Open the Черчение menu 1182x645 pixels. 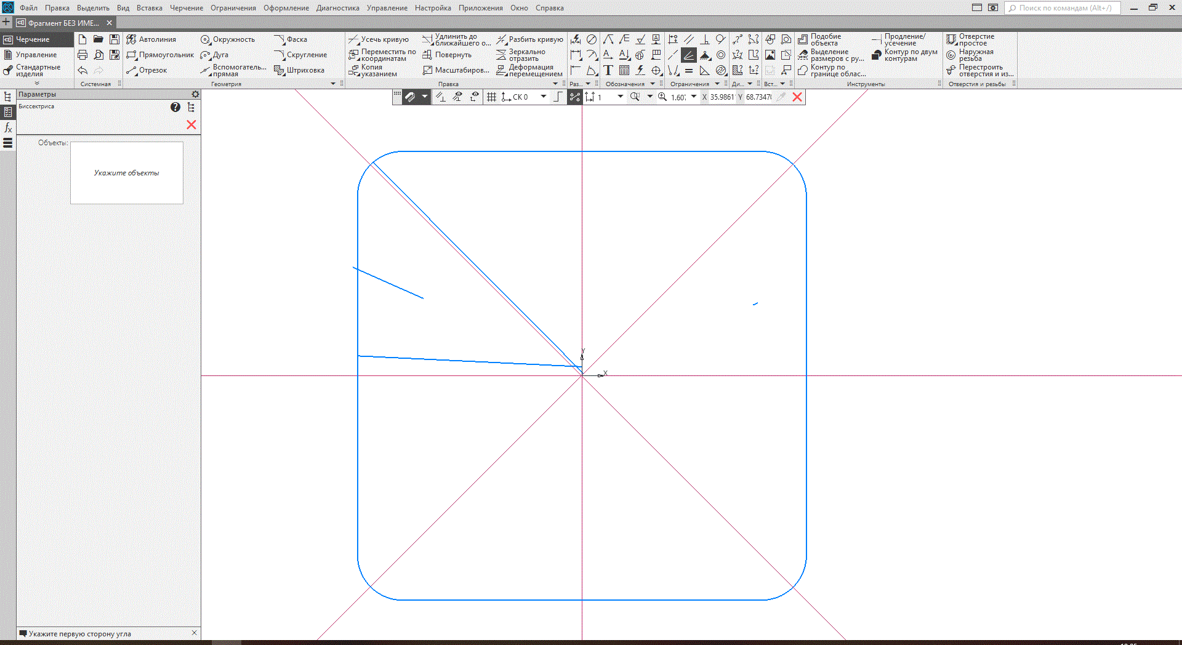click(x=187, y=8)
